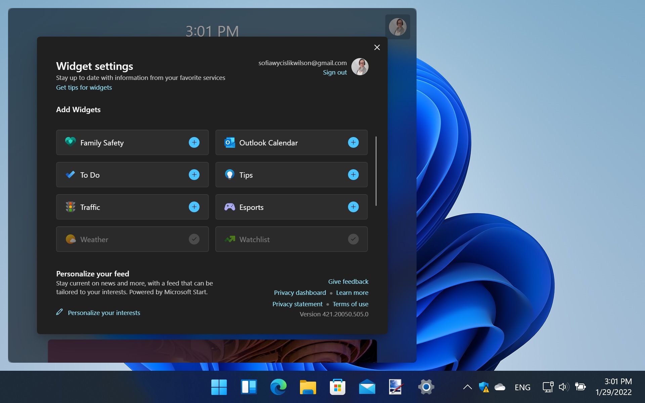Image resolution: width=645 pixels, height=403 pixels.
Task: Select Give feedback option
Action: click(348, 281)
